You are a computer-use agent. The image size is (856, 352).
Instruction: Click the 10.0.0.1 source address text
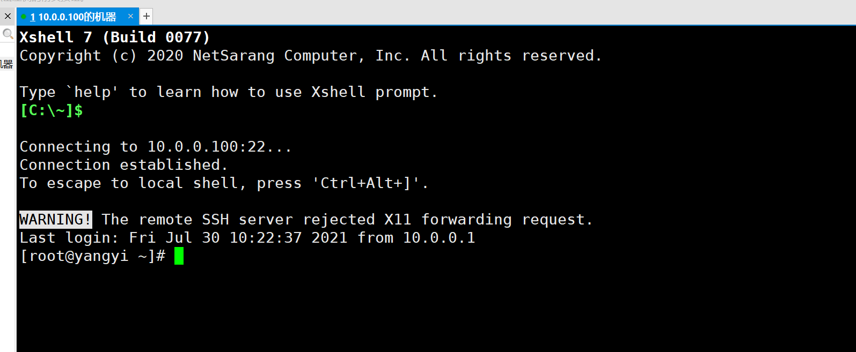click(440, 238)
